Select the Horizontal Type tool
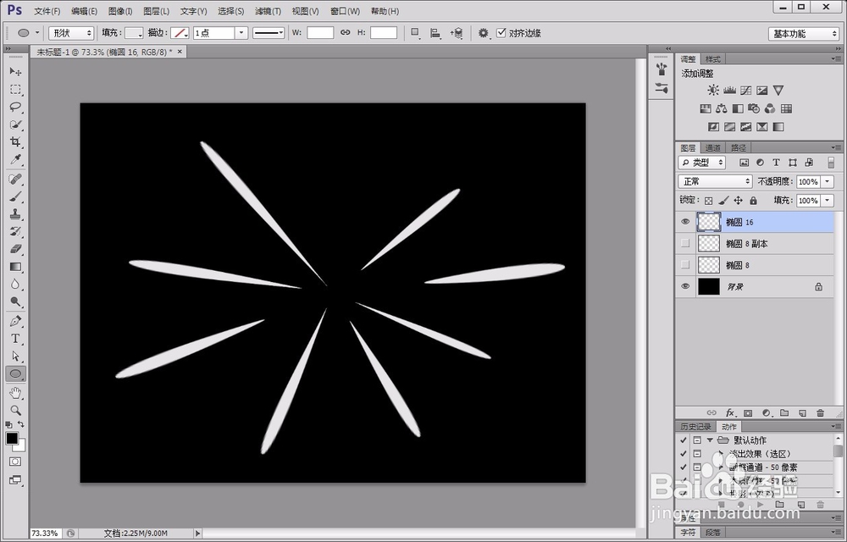This screenshot has height=542, width=847. [x=15, y=339]
